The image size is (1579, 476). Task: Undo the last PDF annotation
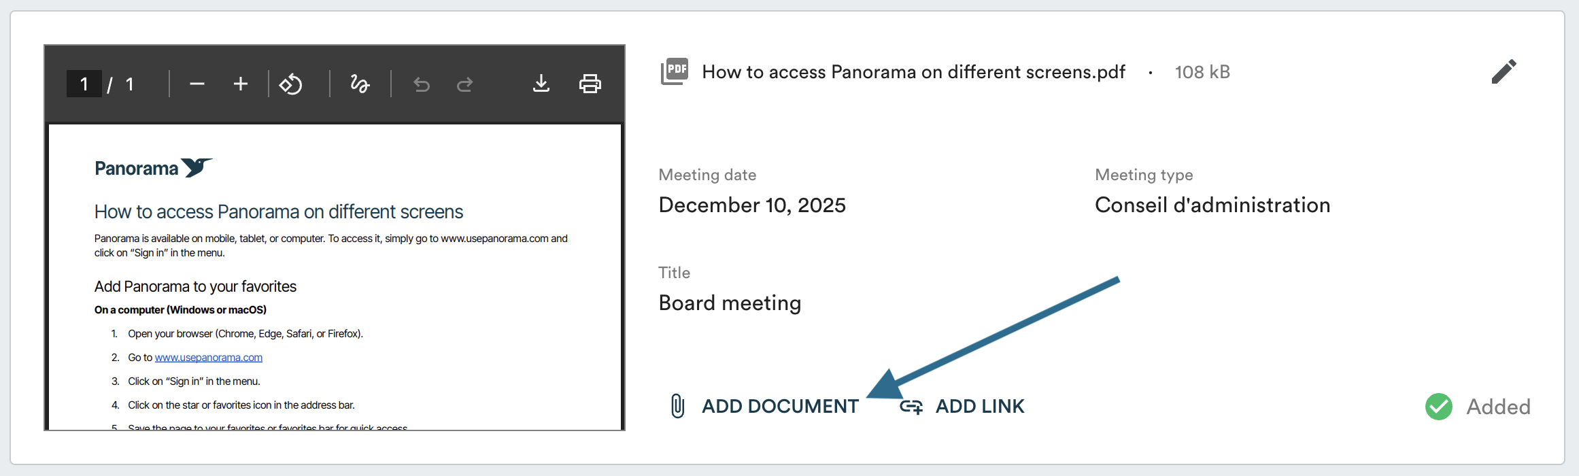pyautogui.click(x=422, y=84)
